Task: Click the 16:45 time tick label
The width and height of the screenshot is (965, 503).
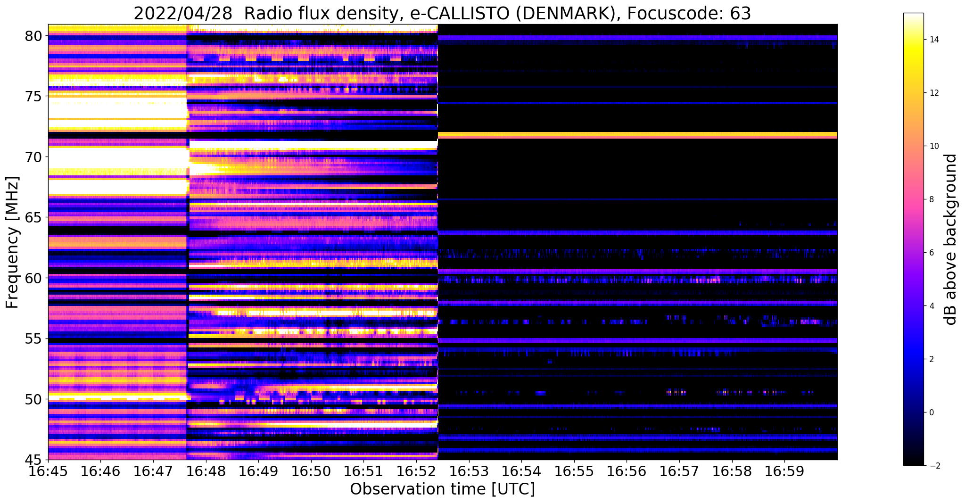Action: pyautogui.click(x=48, y=472)
